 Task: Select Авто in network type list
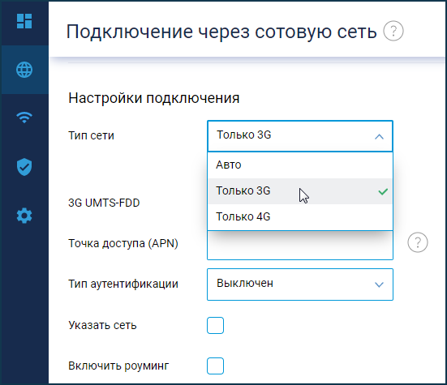coord(300,165)
